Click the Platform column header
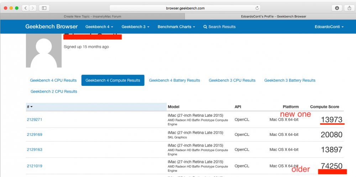The height and width of the screenshot is (177, 356). [x=290, y=107]
